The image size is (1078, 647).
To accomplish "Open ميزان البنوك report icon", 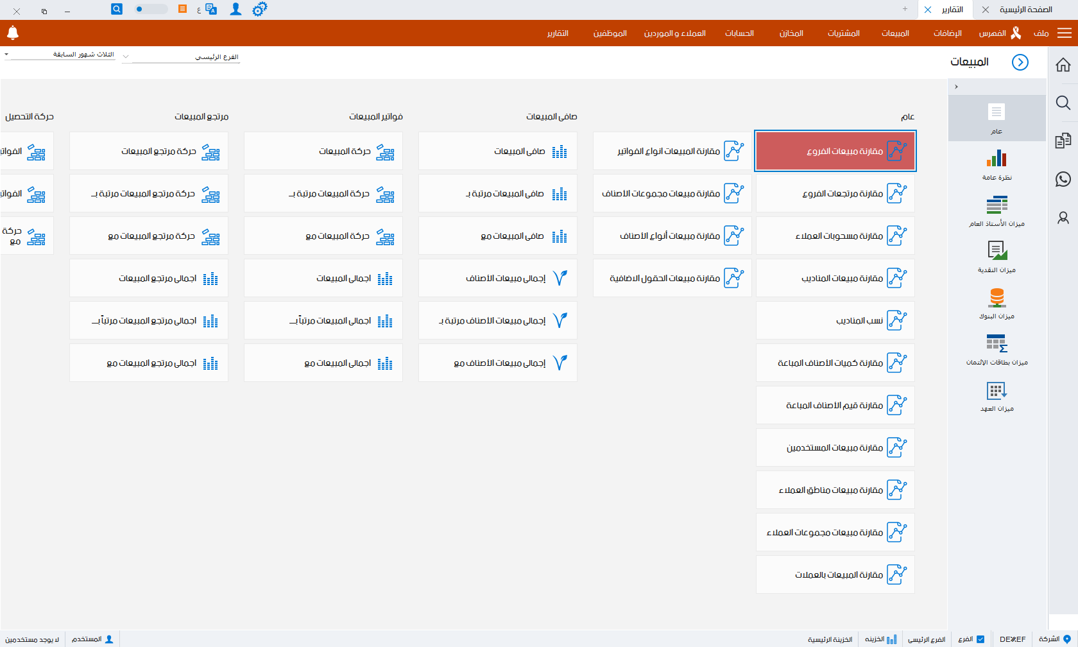I will [x=997, y=303].
